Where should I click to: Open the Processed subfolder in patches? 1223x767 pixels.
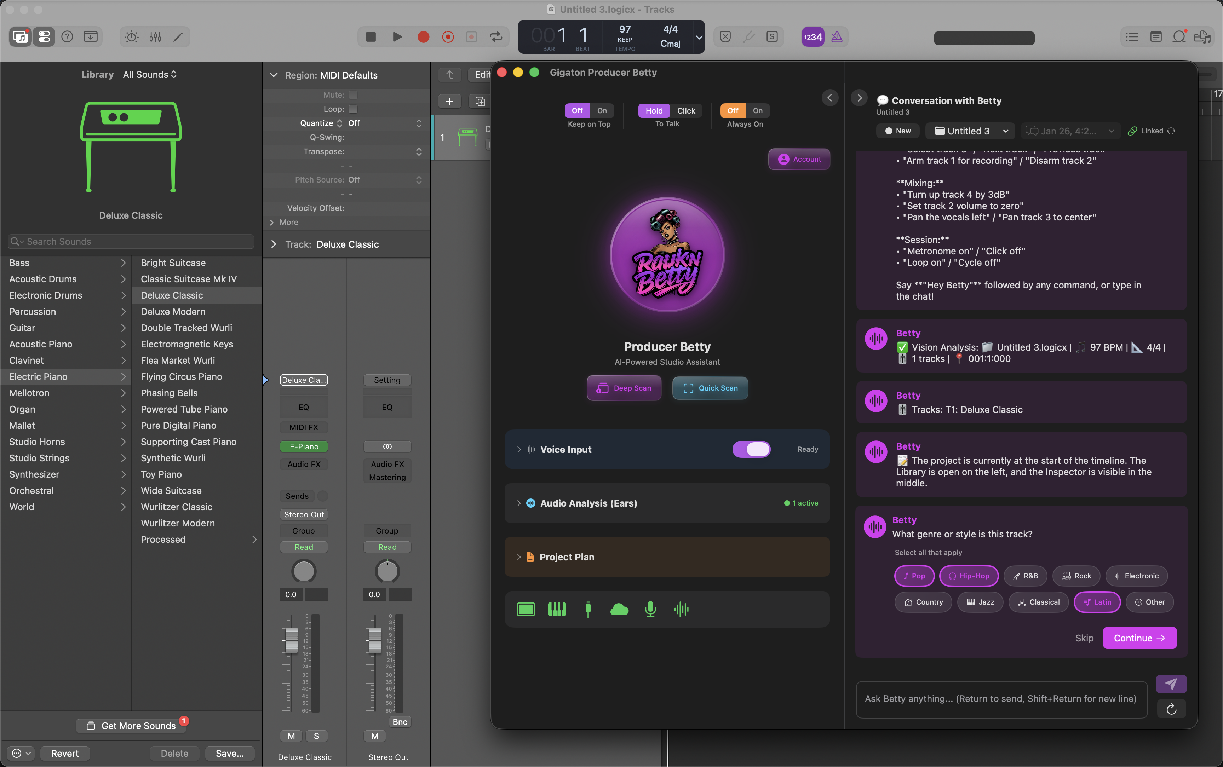click(x=196, y=539)
